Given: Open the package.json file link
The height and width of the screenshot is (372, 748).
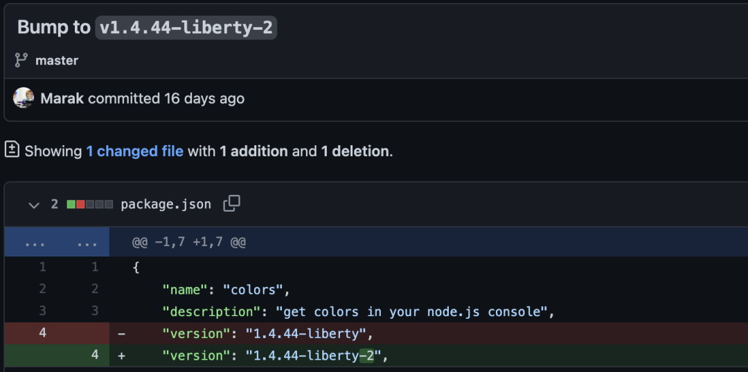Looking at the screenshot, I should pyautogui.click(x=166, y=205).
